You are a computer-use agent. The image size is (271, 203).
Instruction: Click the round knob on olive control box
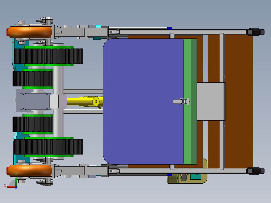[x=184, y=177]
